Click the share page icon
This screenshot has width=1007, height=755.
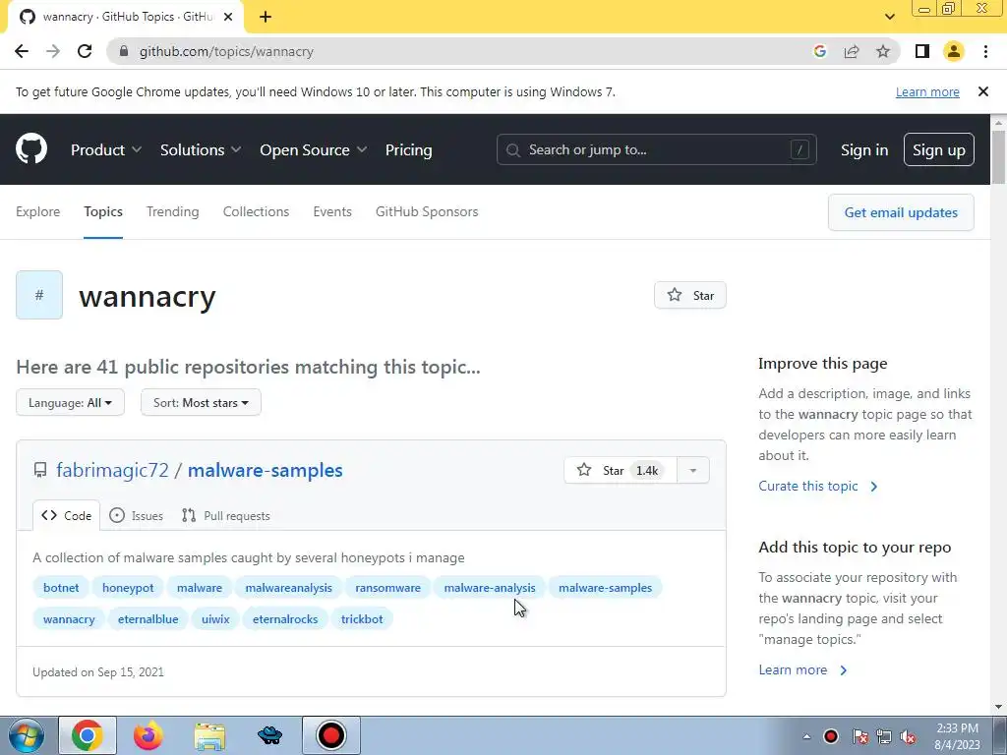tap(852, 51)
